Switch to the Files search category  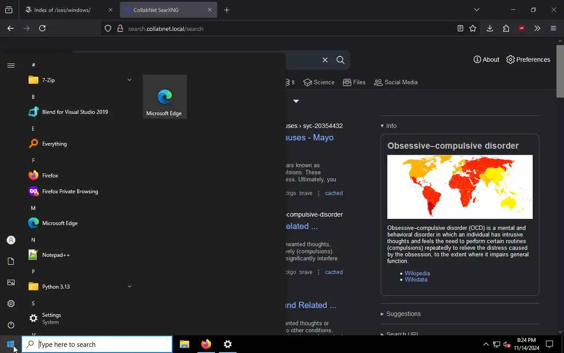(x=354, y=82)
